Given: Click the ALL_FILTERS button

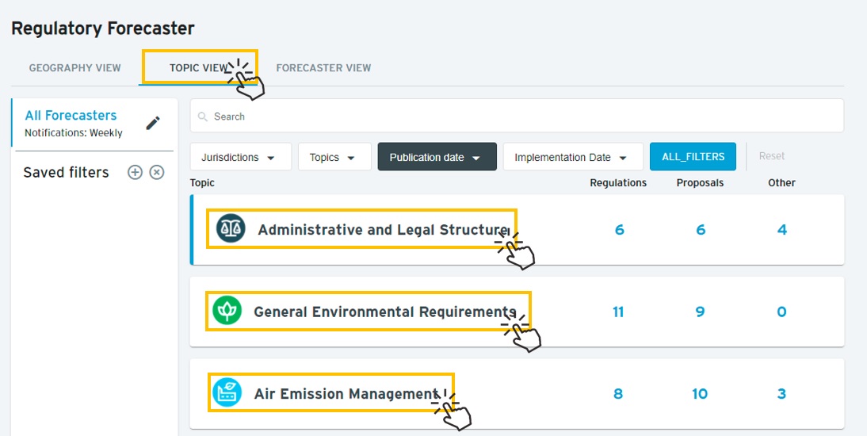Looking at the screenshot, I should pos(693,157).
